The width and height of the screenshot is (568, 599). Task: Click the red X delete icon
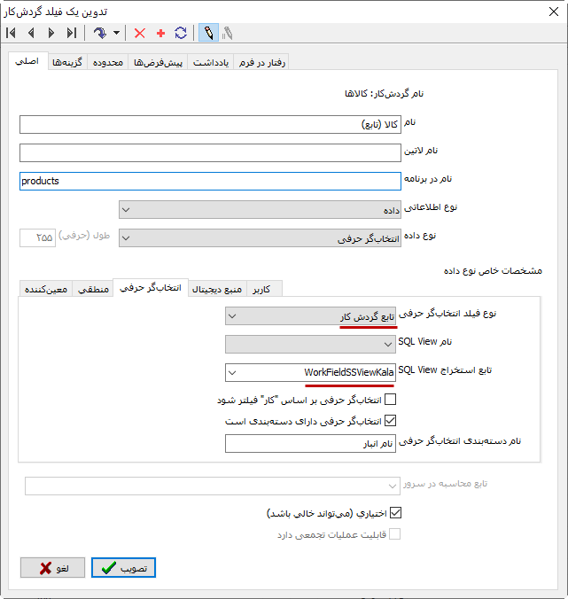click(x=139, y=33)
